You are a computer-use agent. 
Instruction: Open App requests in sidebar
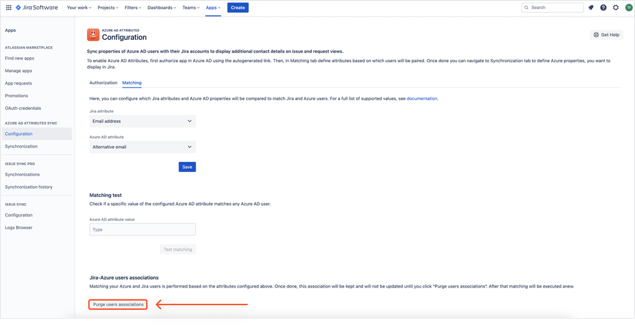point(18,83)
